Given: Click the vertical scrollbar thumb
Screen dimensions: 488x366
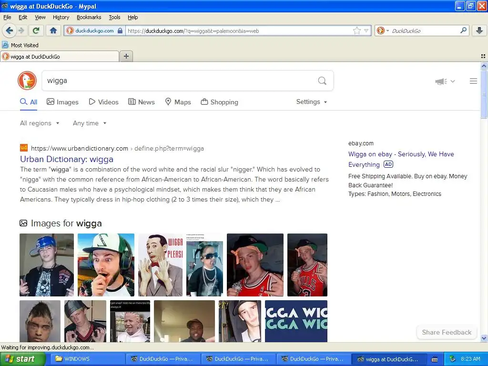Looking at the screenshot, I should click(x=484, y=94).
